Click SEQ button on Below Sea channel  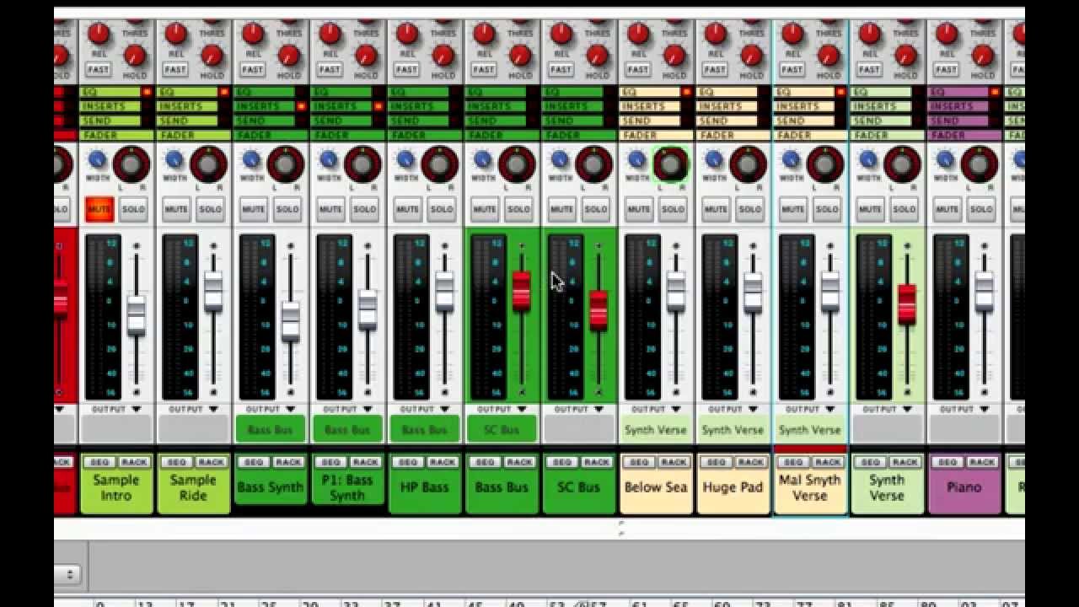[x=639, y=462]
